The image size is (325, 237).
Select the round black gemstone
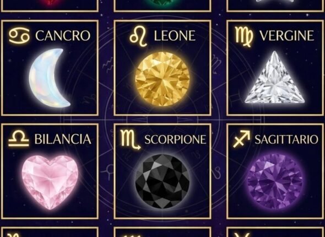162,181
